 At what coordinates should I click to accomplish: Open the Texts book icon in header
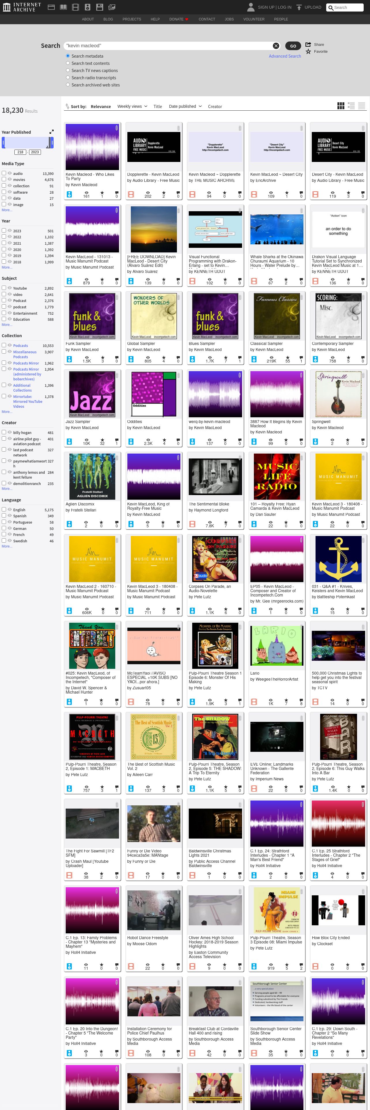[x=63, y=7]
